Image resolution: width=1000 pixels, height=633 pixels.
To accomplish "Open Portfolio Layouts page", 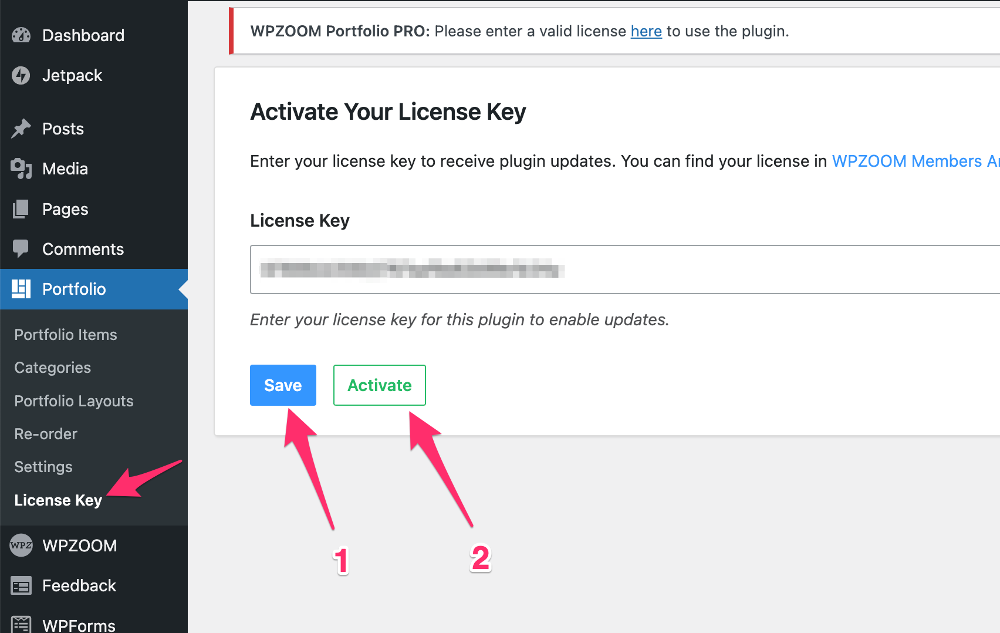I will pyautogui.click(x=74, y=401).
